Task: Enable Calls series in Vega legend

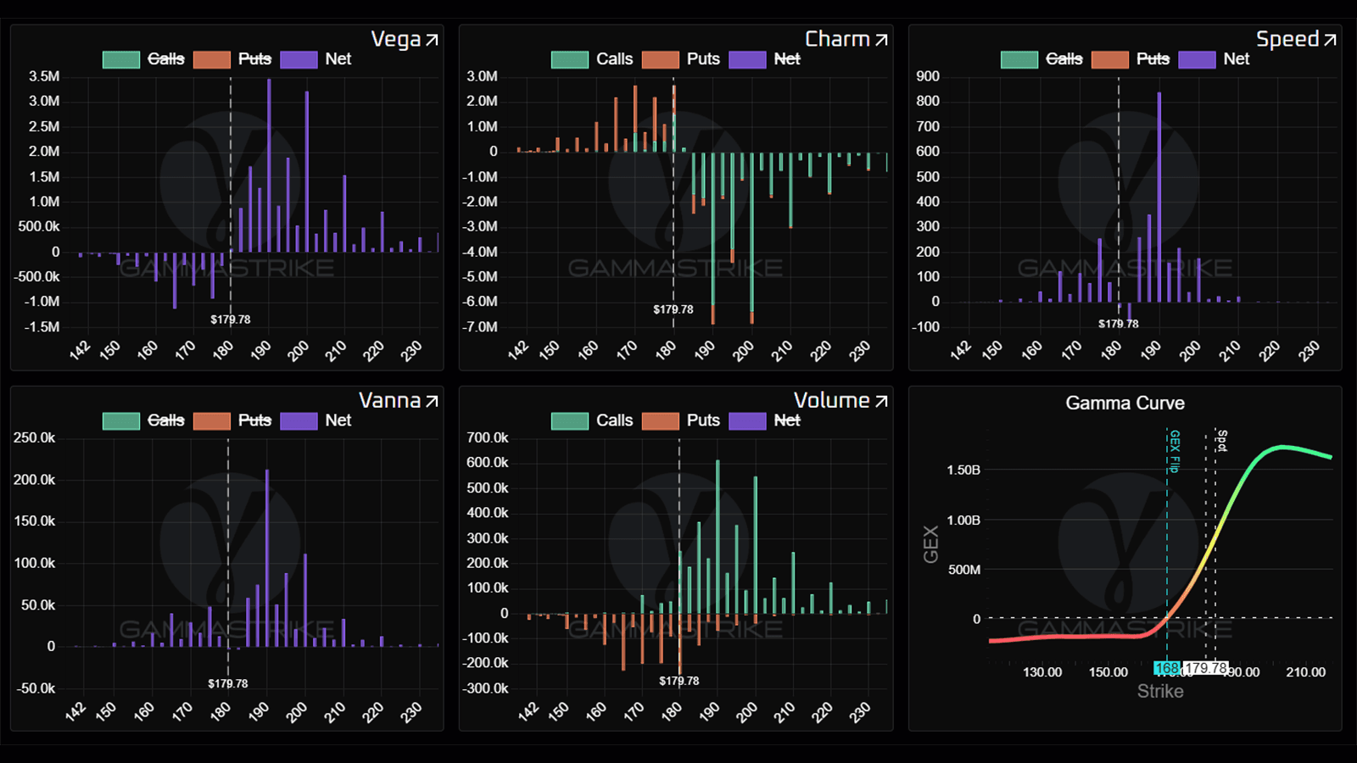Action: (165, 59)
